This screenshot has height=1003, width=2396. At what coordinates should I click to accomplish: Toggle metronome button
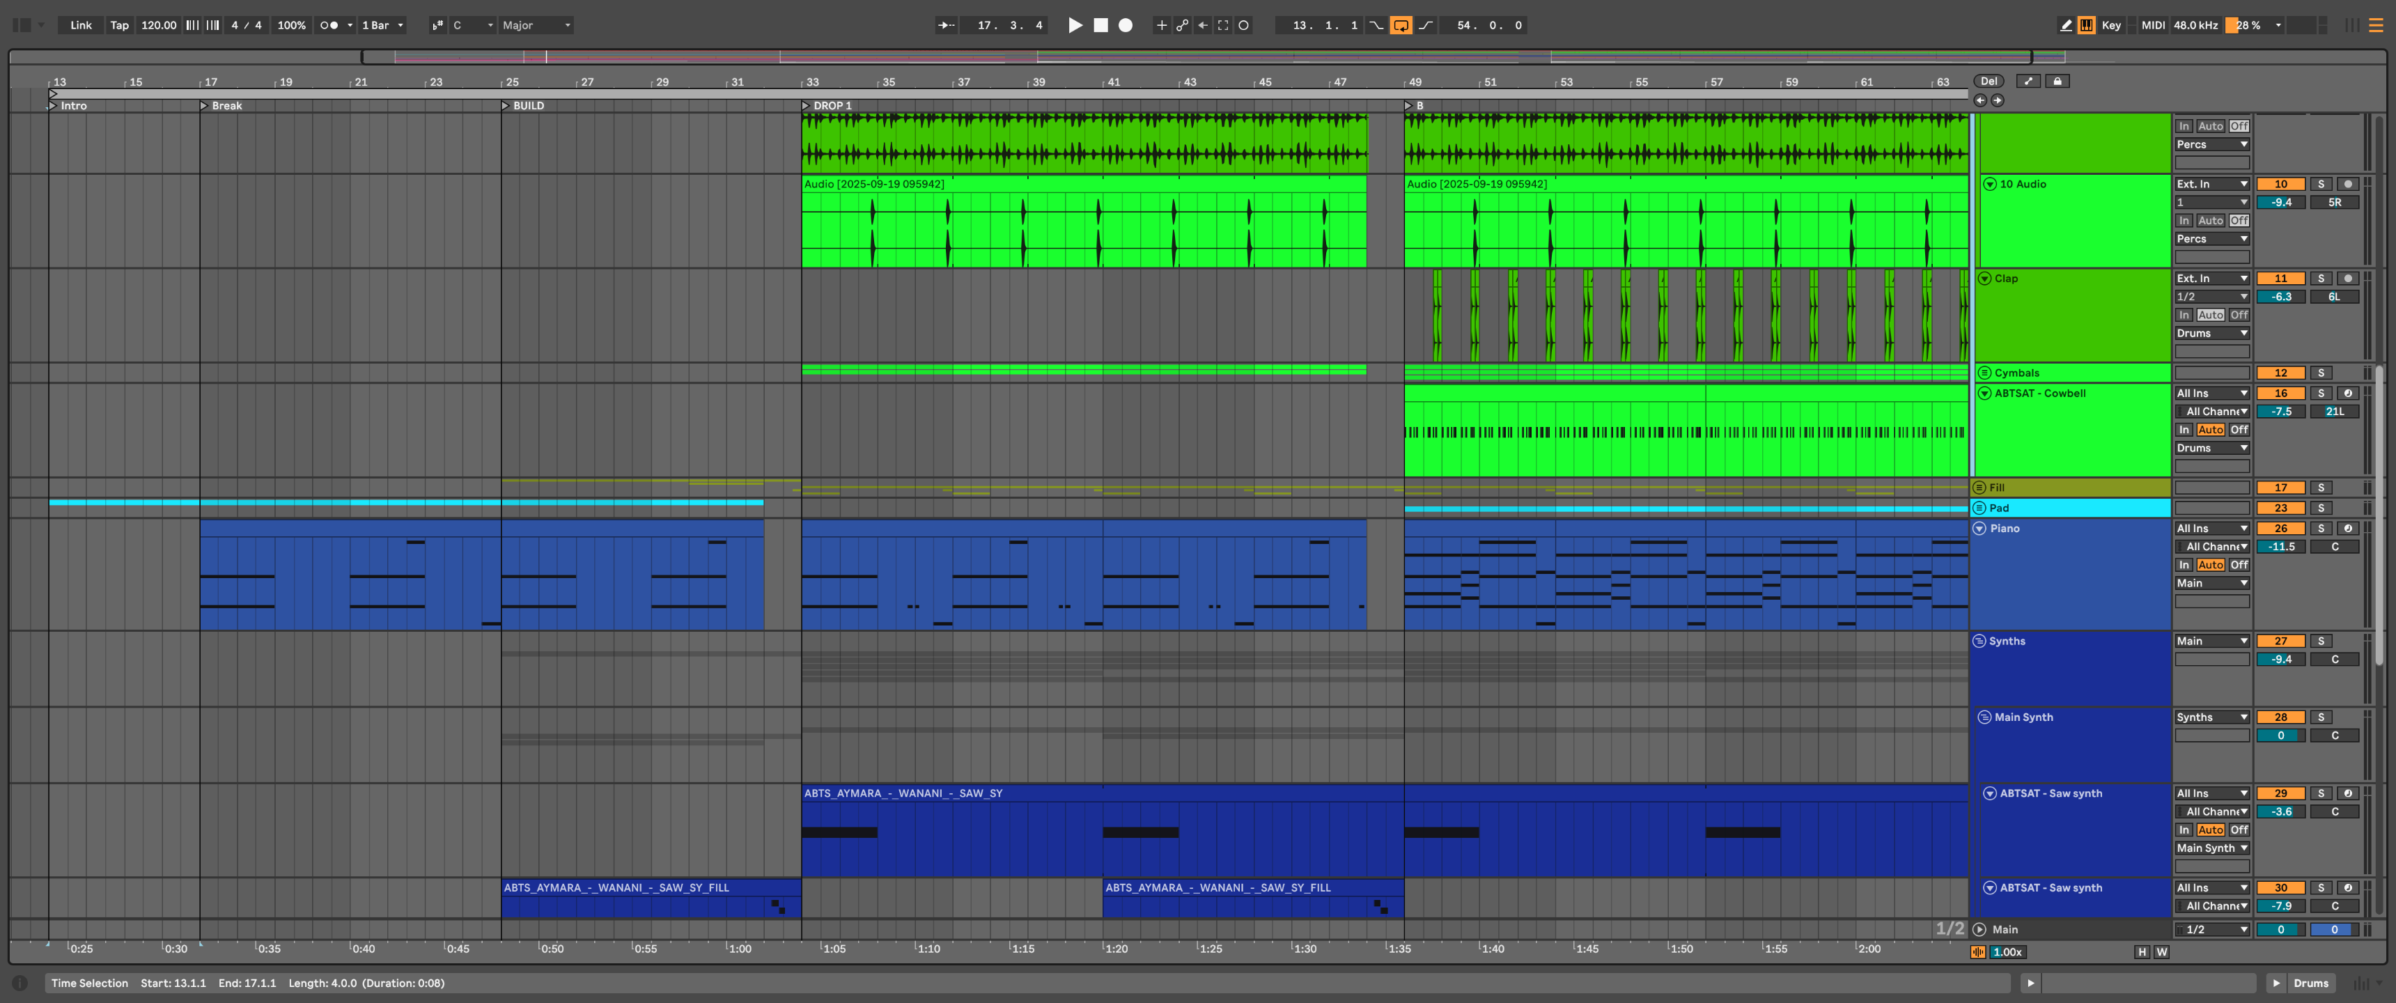click(x=328, y=25)
